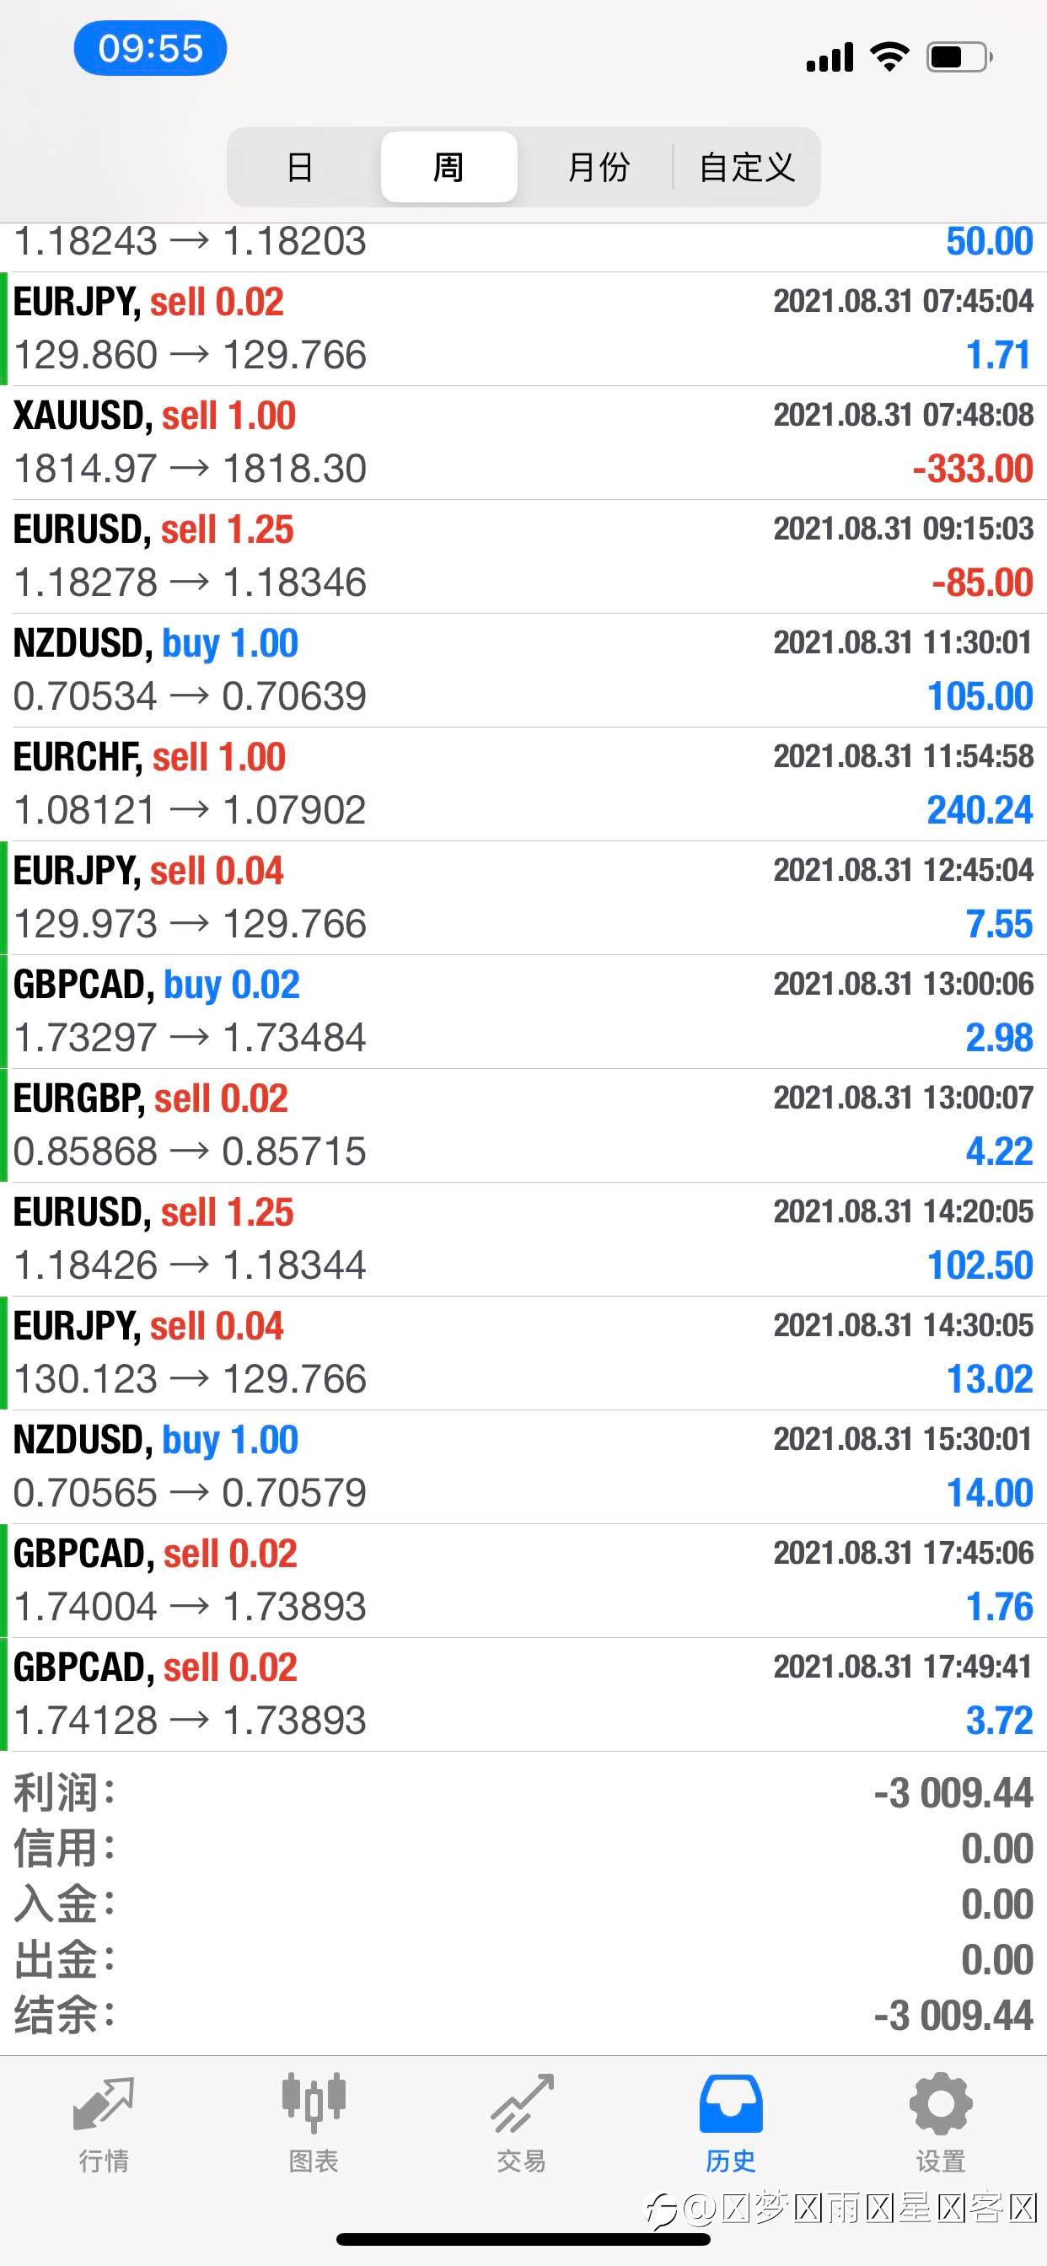Viewport: 1047px width, 2266px height.
Task: Tap the 利润 profit total -3 009.44
Action: click(x=953, y=1793)
